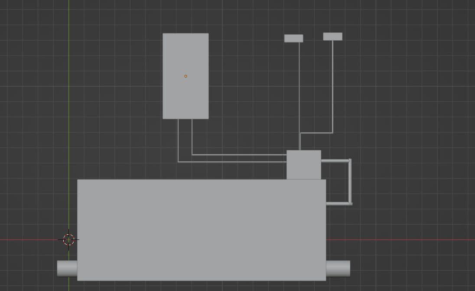
Task: Select horizontal pipe exiting square box's right side
Action: (x=335, y=161)
